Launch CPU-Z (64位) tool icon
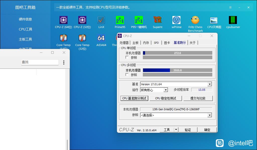Image resolution: width=257 pixels, height=150 pixels. (63, 20)
